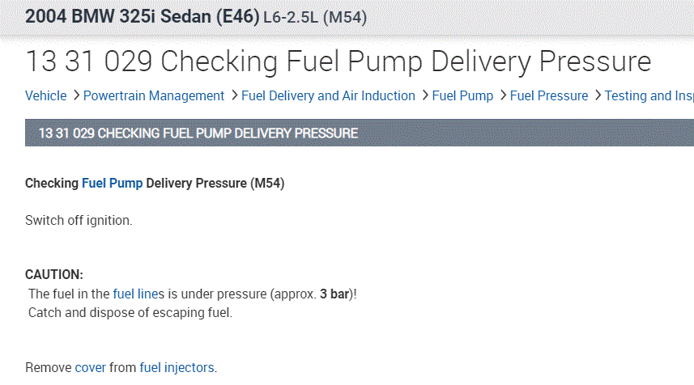Viewport: 694px width, 385px height.
Task: Click the 2004 BMW 325i Sedan vehicle heading
Action: click(x=143, y=16)
